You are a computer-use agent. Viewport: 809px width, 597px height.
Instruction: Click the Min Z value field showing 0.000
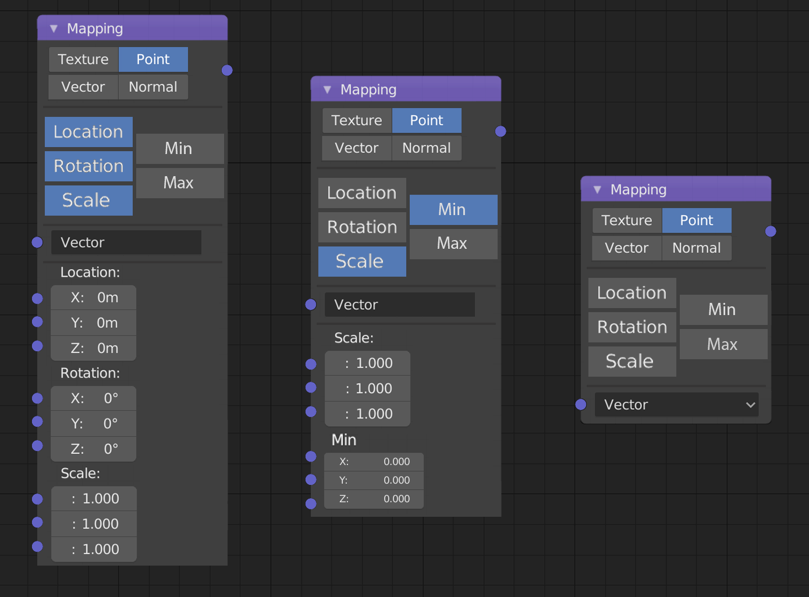click(374, 499)
